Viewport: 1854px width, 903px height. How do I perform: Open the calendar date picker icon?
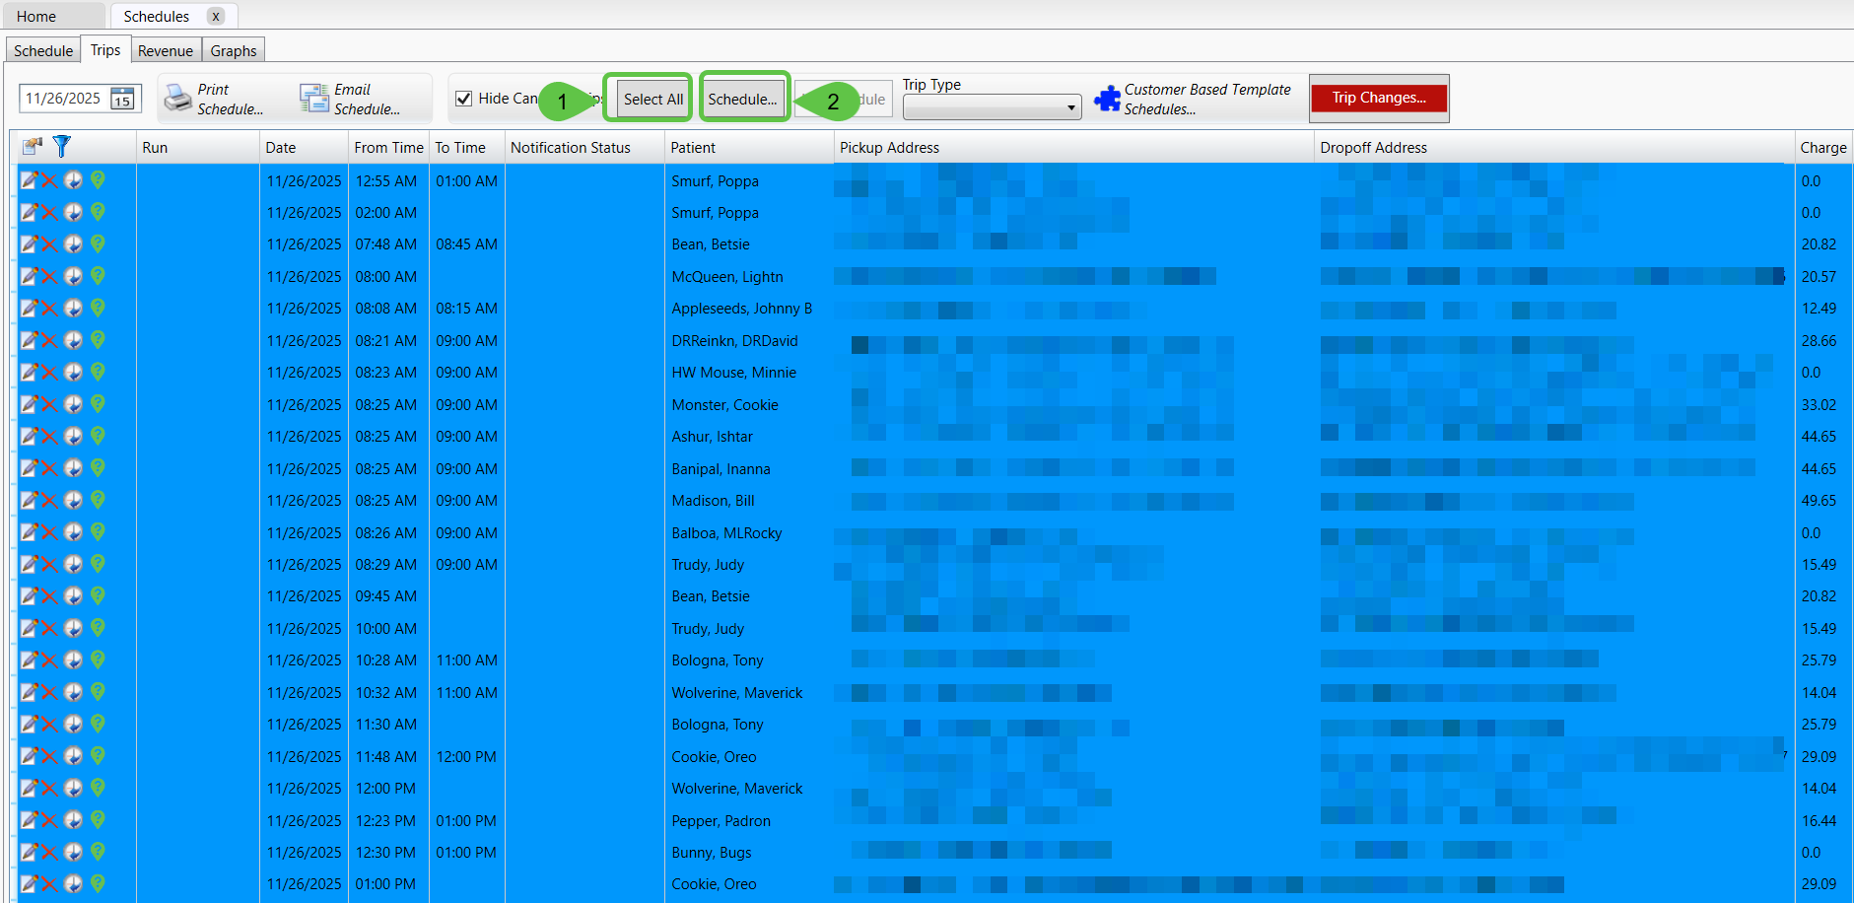pos(122,99)
